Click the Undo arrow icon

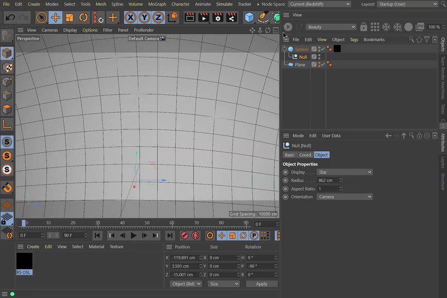pyautogui.click(x=10, y=18)
